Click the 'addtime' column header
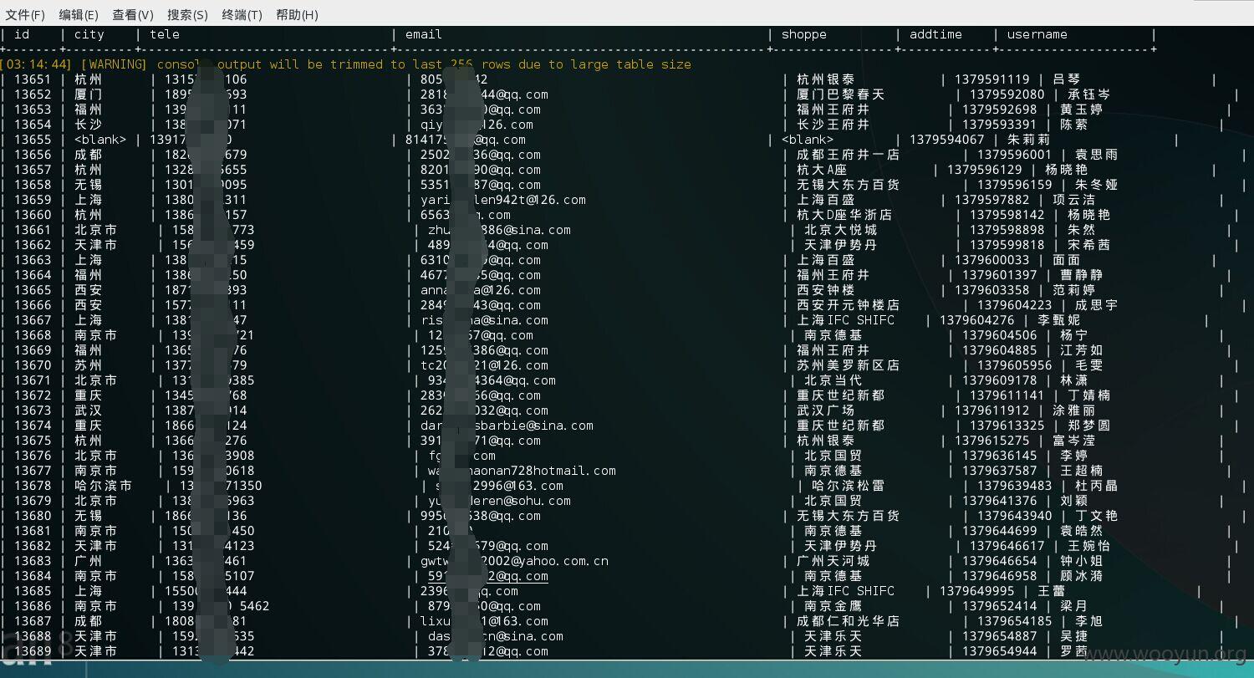The height and width of the screenshot is (678, 1254). coord(935,34)
